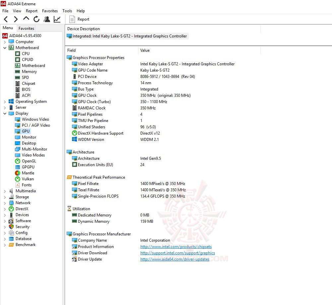Select the ACPI icon in tree

(18, 95)
